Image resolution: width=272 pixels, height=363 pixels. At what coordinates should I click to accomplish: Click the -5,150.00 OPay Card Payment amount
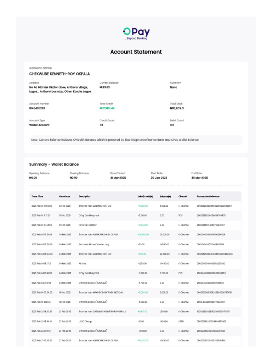pos(142,216)
